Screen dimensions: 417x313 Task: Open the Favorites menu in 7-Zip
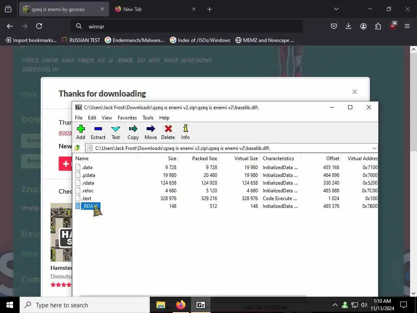[127, 118]
